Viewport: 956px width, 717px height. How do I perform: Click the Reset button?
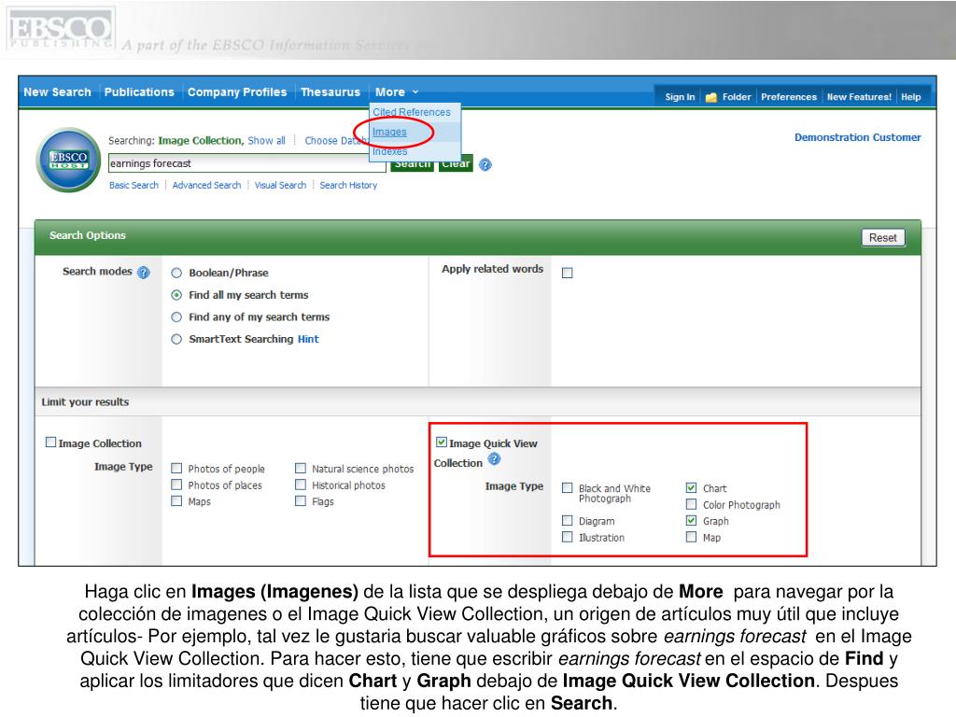point(883,238)
